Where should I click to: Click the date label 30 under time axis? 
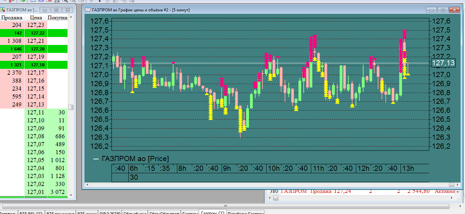134,177
